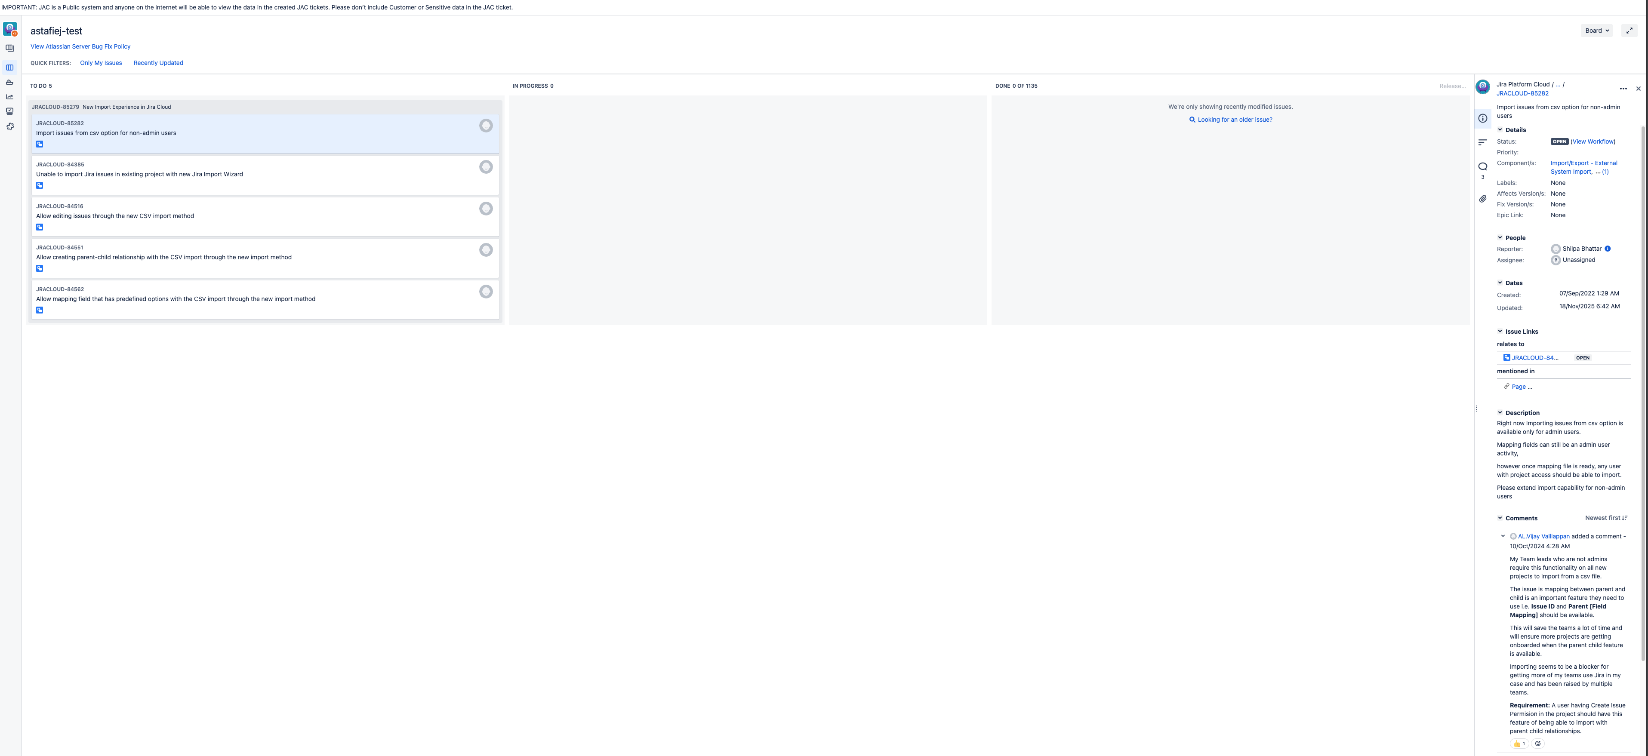
Task: Open the Issues monitor icon in the sidebar
Action: tap(9, 111)
